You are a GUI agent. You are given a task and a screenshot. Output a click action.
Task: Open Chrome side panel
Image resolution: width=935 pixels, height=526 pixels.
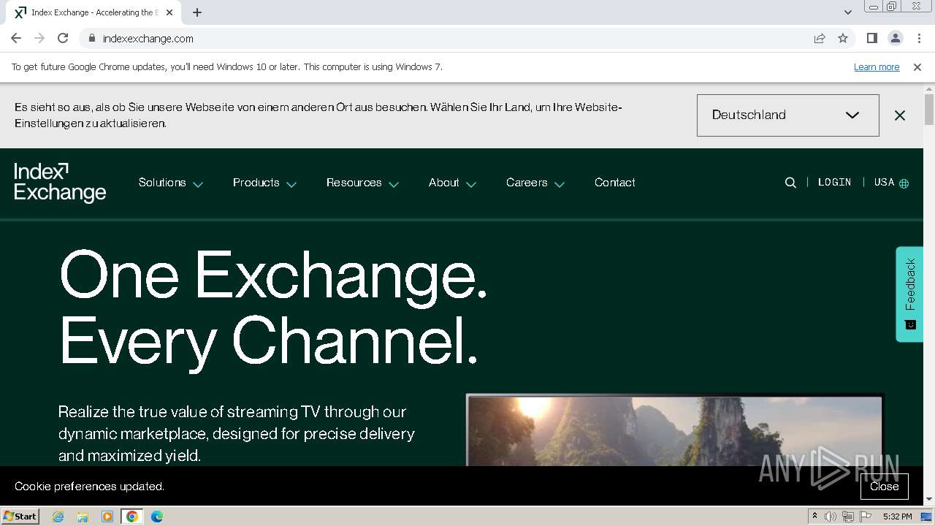pos(871,38)
